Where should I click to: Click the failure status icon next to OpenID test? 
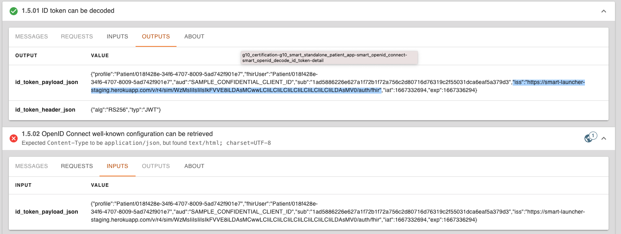14,138
